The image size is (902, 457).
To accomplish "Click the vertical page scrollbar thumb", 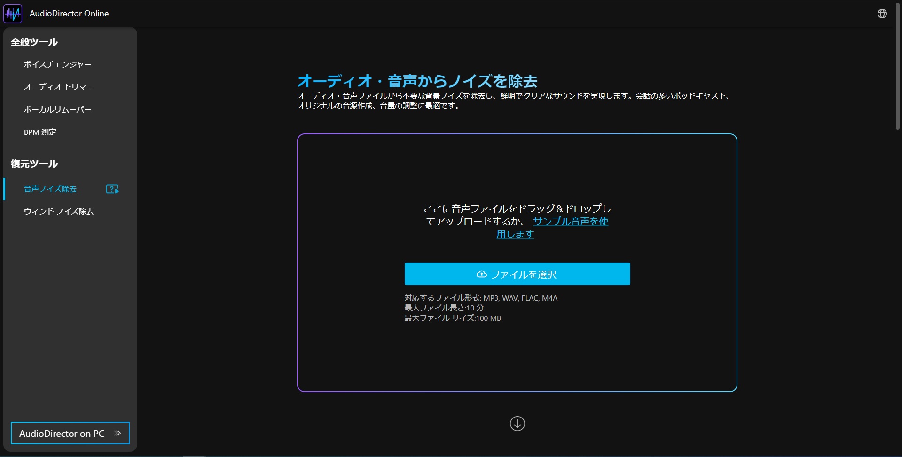I will pyautogui.click(x=898, y=66).
